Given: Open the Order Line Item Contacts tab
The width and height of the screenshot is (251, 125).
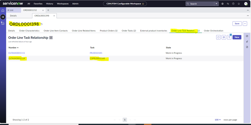Looking at the screenshot, I should click(x=56, y=31).
